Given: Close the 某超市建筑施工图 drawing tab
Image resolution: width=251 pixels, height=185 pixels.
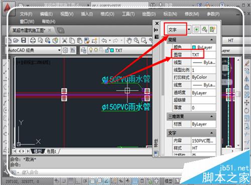Looking at the screenshot, I should 50,30.
